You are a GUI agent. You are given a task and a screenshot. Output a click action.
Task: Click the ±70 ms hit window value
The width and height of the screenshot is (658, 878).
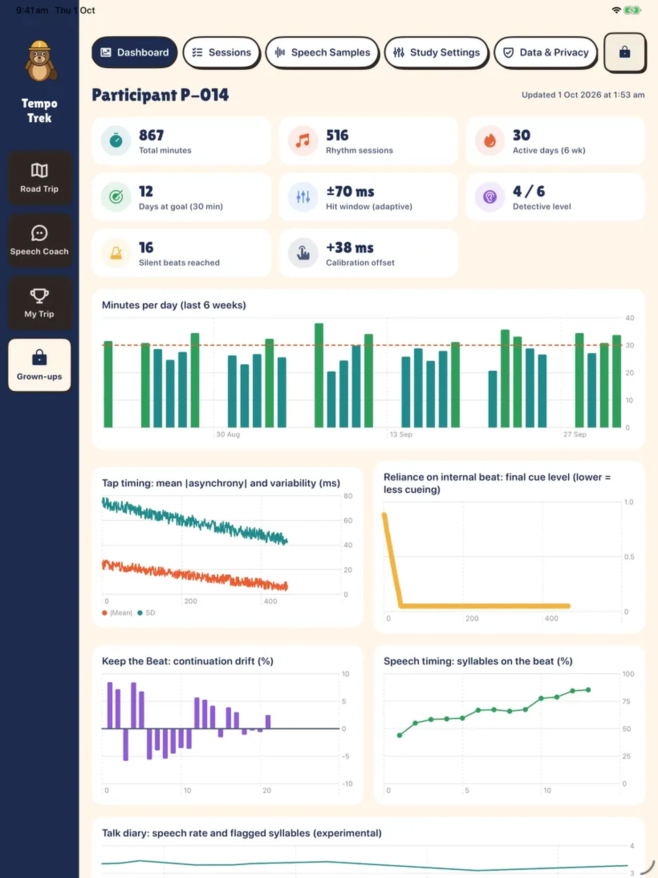pyautogui.click(x=350, y=191)
